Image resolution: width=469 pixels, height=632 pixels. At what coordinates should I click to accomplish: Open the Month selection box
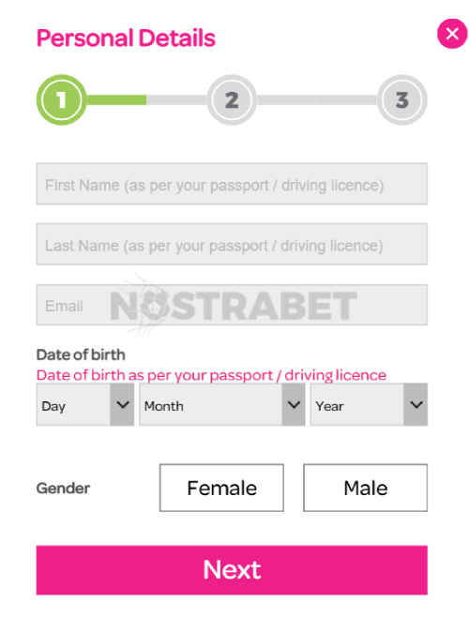[x=222, y=404]
